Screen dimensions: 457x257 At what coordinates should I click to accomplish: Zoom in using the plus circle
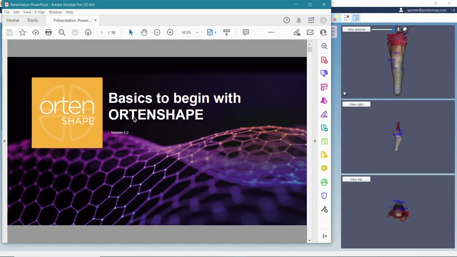click(170, 32)
